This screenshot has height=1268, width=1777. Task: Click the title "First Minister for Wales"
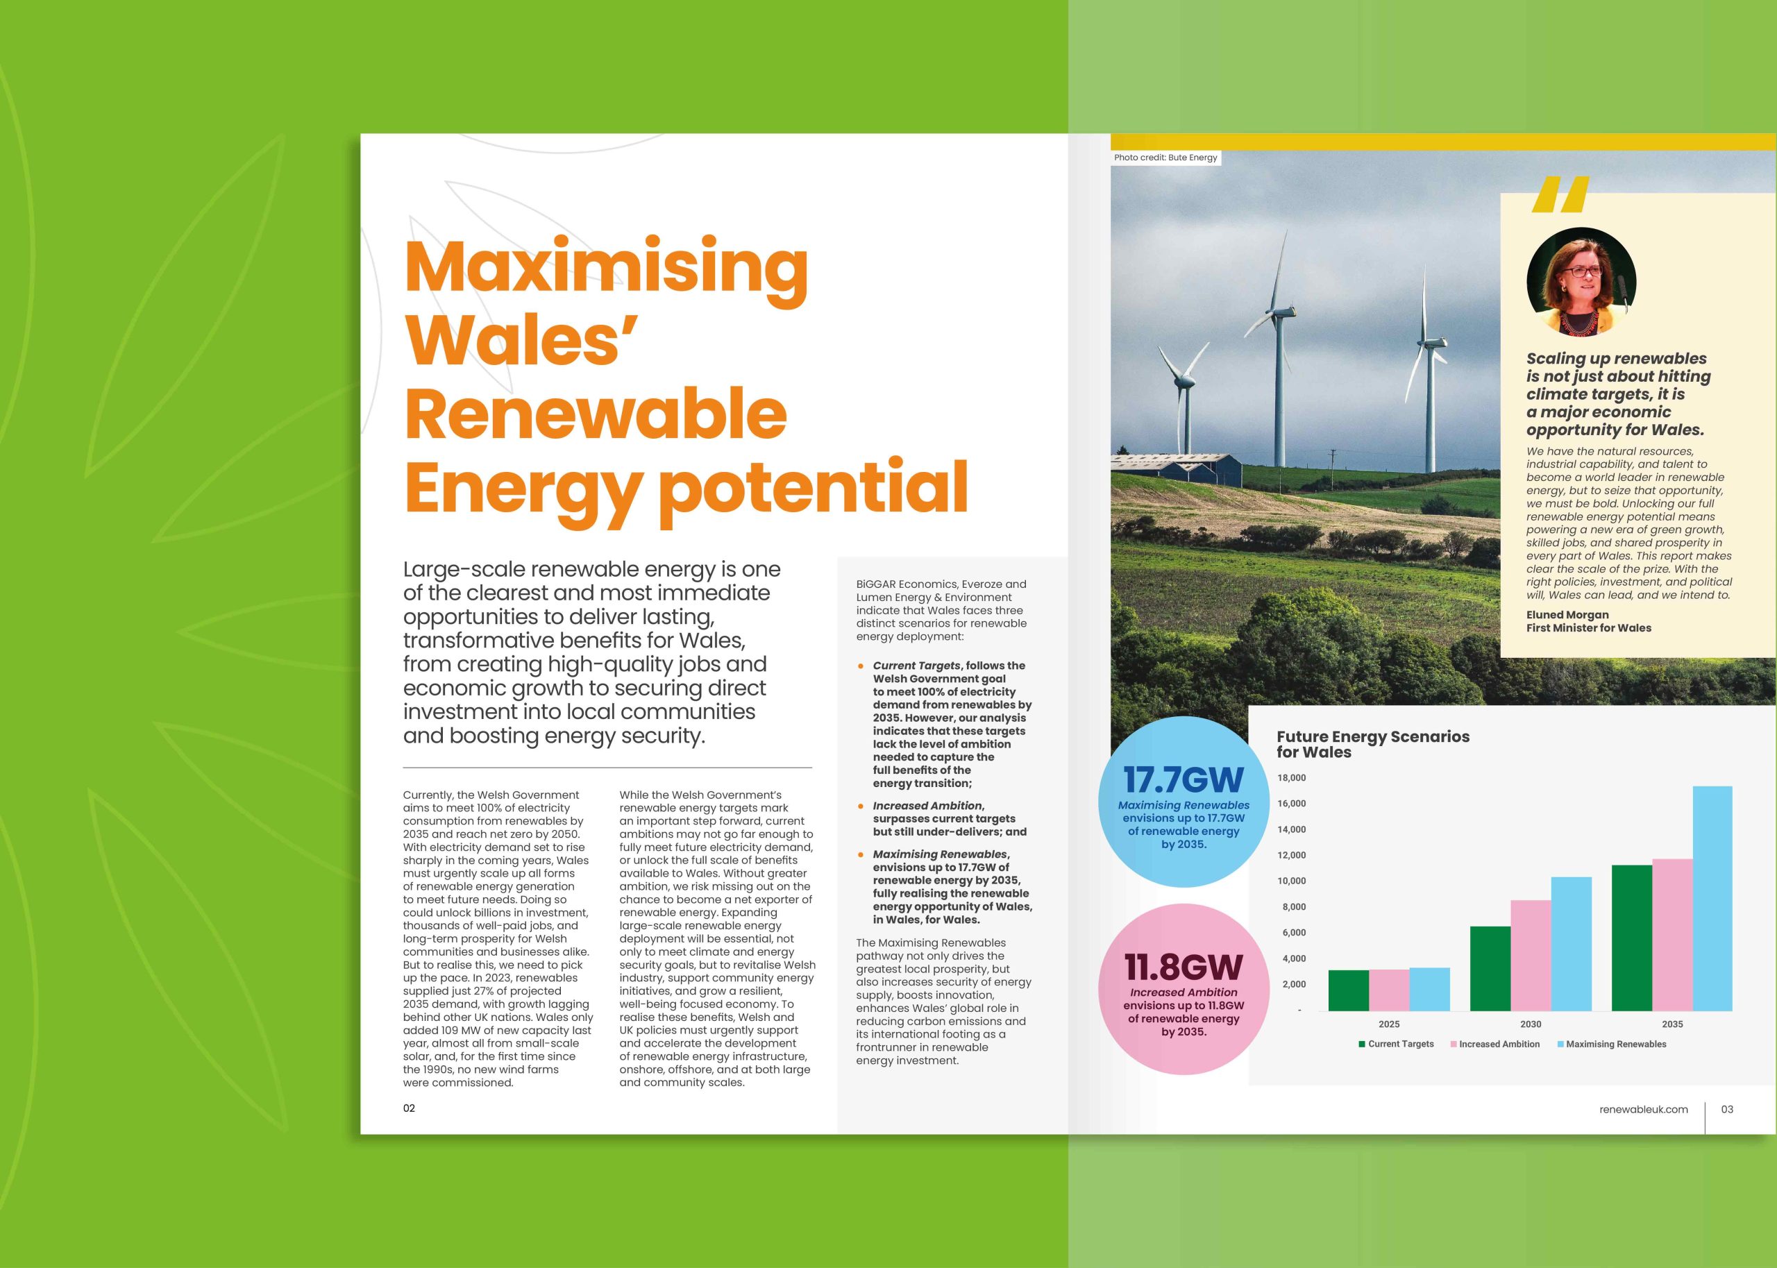(1589, 627)
